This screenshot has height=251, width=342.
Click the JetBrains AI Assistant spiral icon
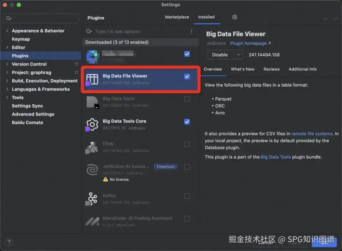92,170
